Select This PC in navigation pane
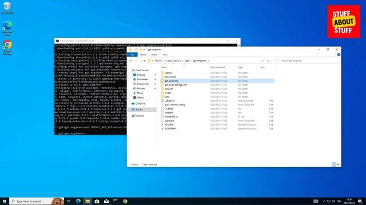366x205 pixels. click(x=142, y=109)
